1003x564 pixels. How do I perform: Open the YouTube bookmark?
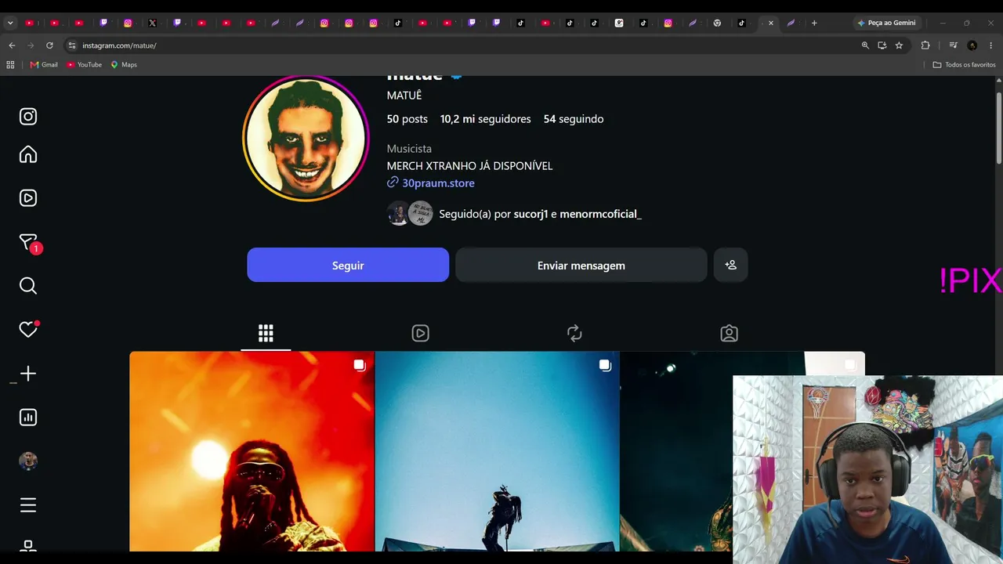(85, 65)
